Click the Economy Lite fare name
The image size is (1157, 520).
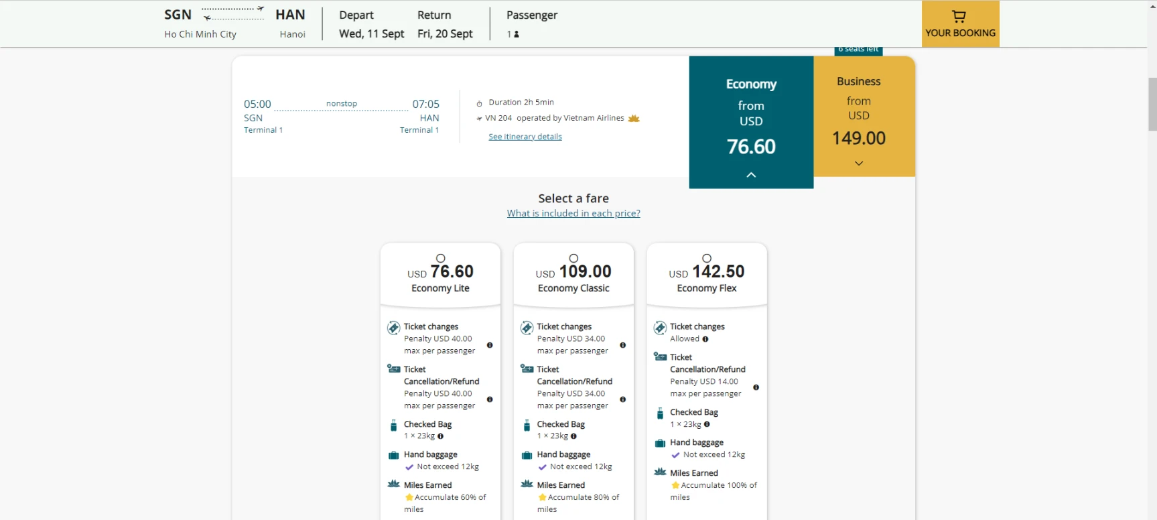440,288
